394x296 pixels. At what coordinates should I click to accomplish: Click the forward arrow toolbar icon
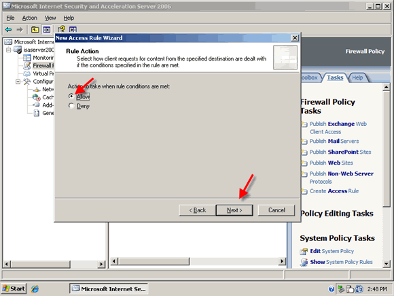click(19, 30)
